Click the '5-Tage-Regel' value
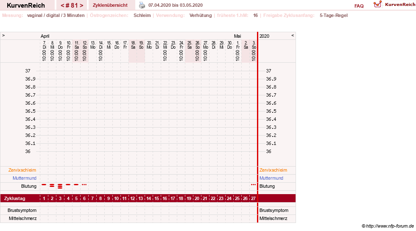 [333, 15]
